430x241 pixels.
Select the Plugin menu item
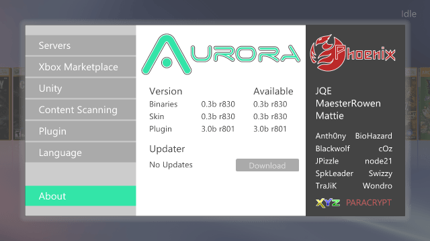point(81,131)
